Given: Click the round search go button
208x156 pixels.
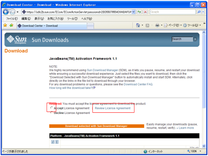Looking at the screenshot, I should click(195, 39).
